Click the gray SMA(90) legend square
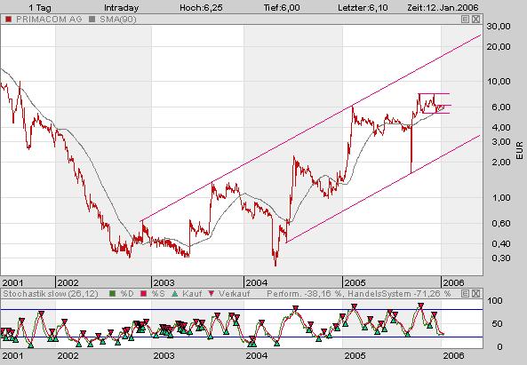The width and height of the screenshot is (527, 365). (92, 20)
